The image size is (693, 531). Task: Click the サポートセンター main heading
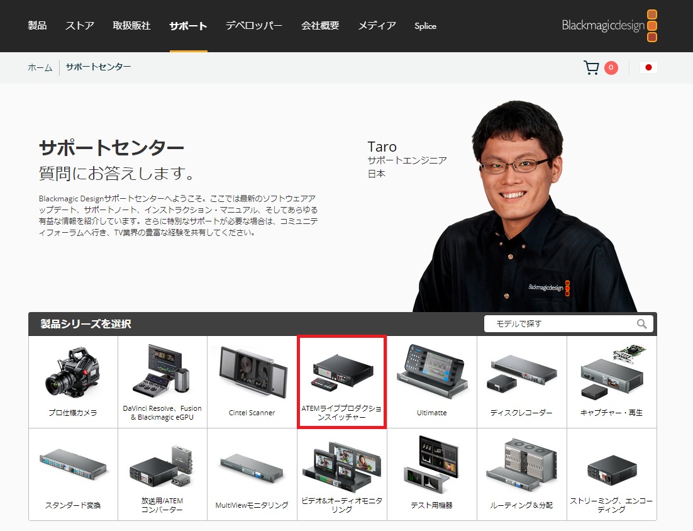tap(111, 148)
